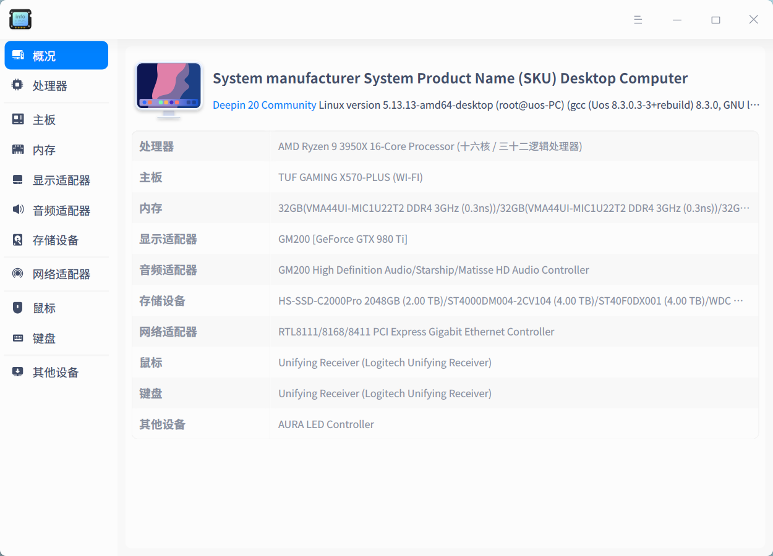Open the title bar hamburger menu
Image resolution: width=773 pixels, height=556 pixels.
click(638, 19)
